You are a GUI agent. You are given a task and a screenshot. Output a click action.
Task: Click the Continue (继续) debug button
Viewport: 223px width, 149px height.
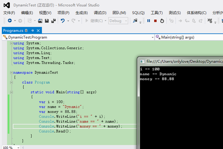coord(94,21)
